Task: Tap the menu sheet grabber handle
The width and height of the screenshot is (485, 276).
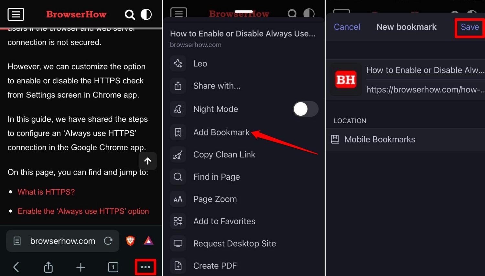Action: (244, 12)
